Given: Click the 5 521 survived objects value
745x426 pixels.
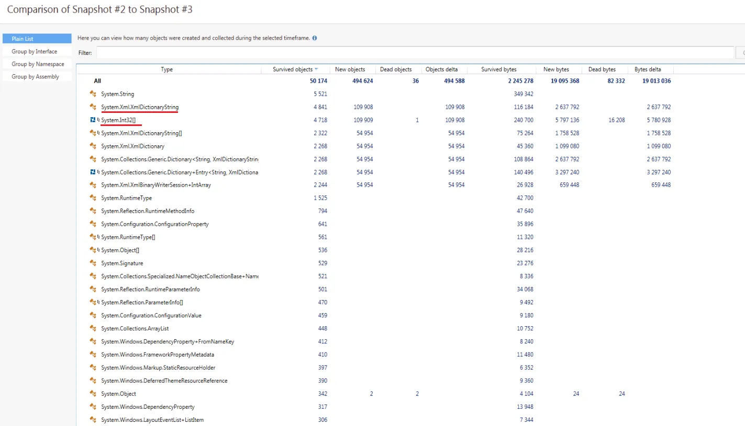Looking at the screenshot, I should coord(320,94).
